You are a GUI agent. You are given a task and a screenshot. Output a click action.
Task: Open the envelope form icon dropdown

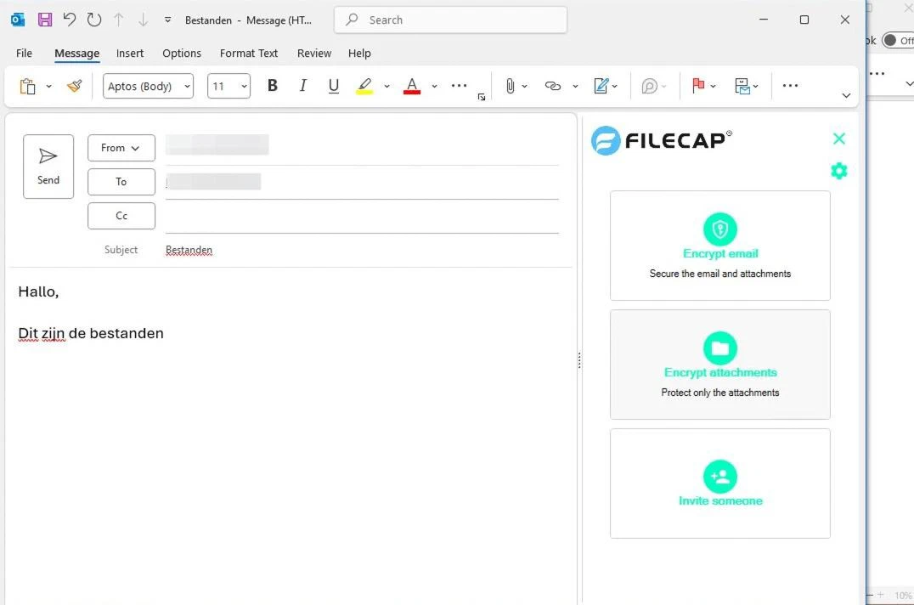tap(746, 87)
